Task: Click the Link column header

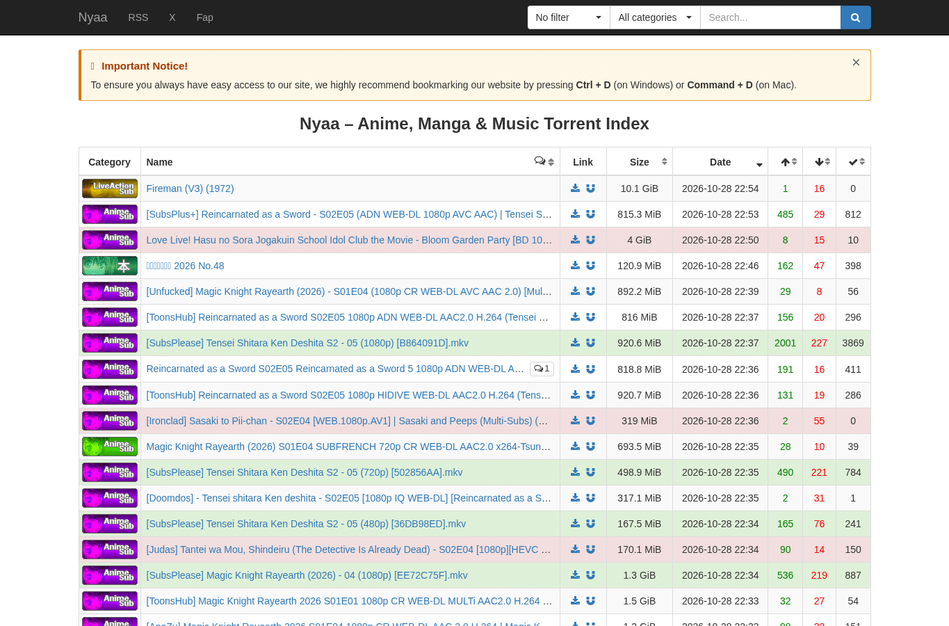Action: [583, 162]
